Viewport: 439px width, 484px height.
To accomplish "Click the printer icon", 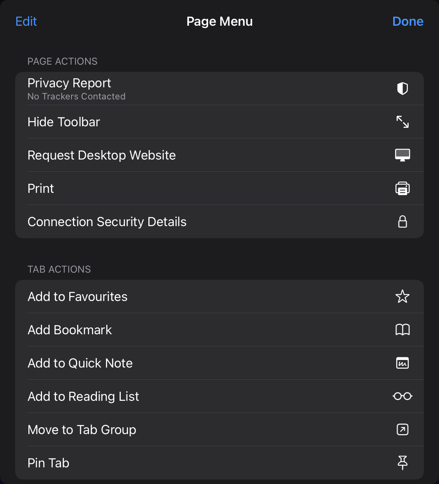I will pos(402,188).
